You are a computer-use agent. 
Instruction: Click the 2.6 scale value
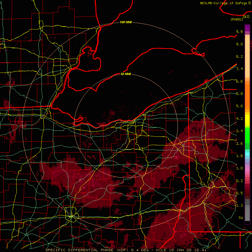pyautogui.click(x=239, y=144)
